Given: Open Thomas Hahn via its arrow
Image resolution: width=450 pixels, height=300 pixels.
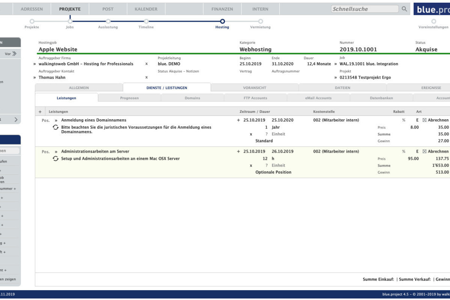Looking at the screenshot, I should 34,78.
